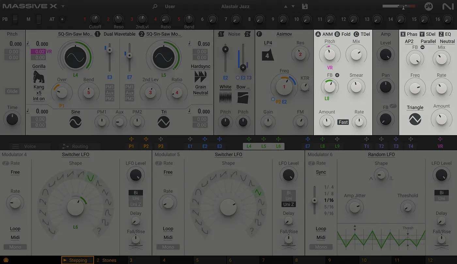Click the gorilla icon in oscillator 1
The image size is (457, 264).
point(39,77)
